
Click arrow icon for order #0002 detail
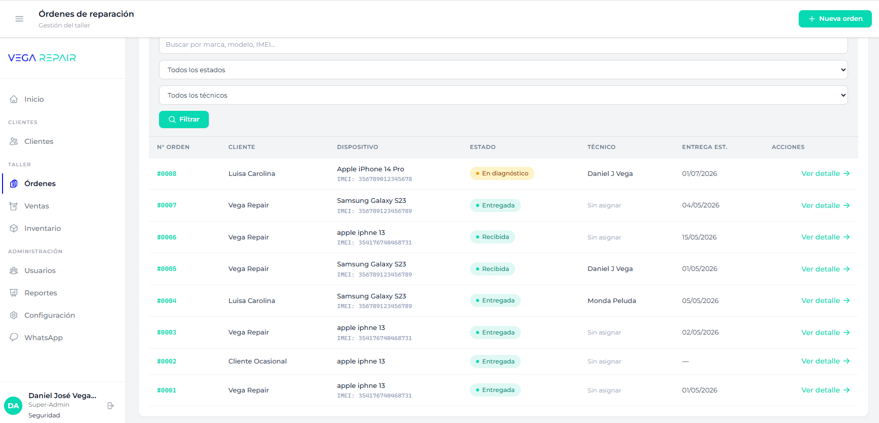pyautogui.click(x=846, y=361)
